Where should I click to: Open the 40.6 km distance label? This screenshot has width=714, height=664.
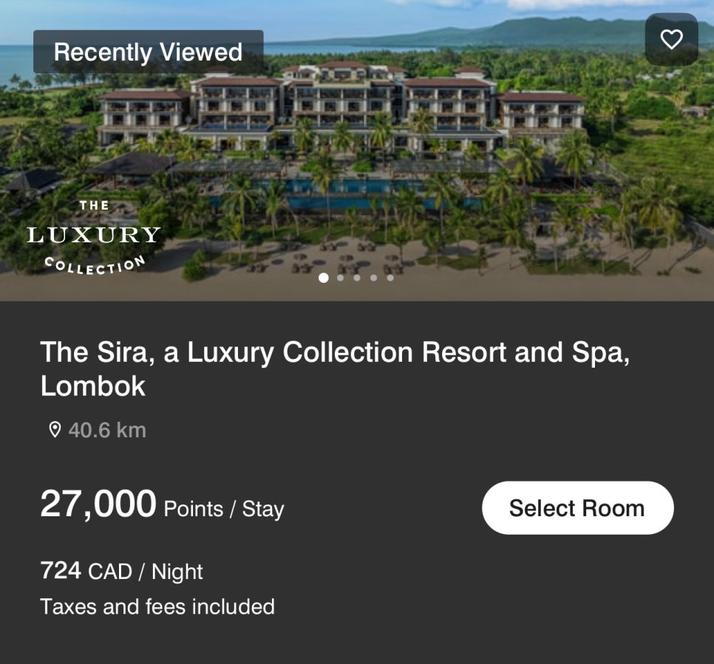click(x=107, y=430)
